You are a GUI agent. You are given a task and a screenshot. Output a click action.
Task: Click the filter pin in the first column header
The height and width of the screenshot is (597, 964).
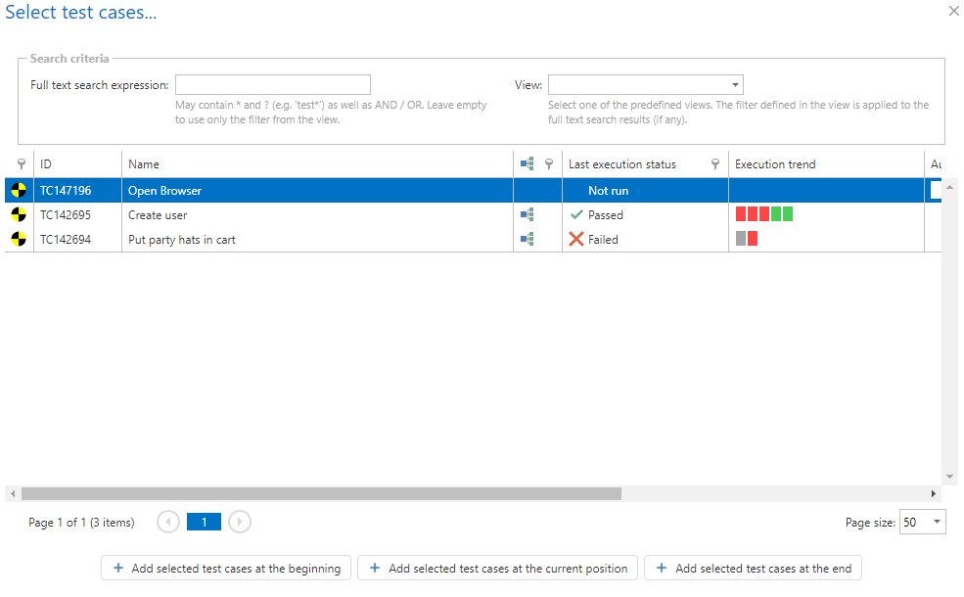22,164
